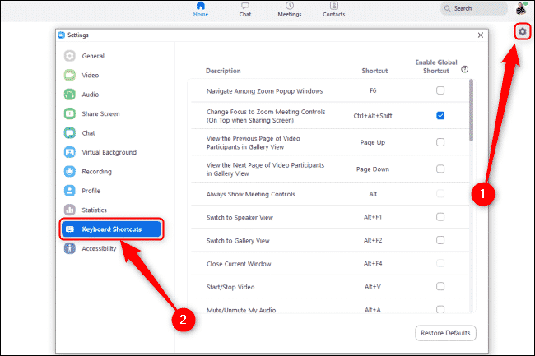Switch to Audio settings
535x356 pixels.
click(91, 95)
